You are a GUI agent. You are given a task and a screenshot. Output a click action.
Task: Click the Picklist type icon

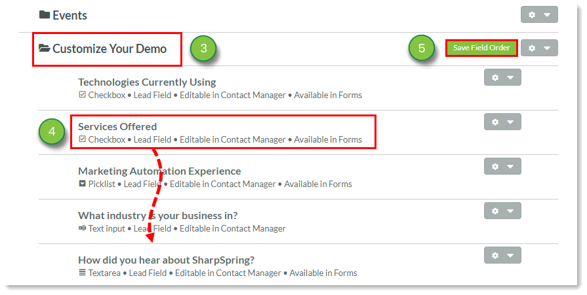[83, 184]
